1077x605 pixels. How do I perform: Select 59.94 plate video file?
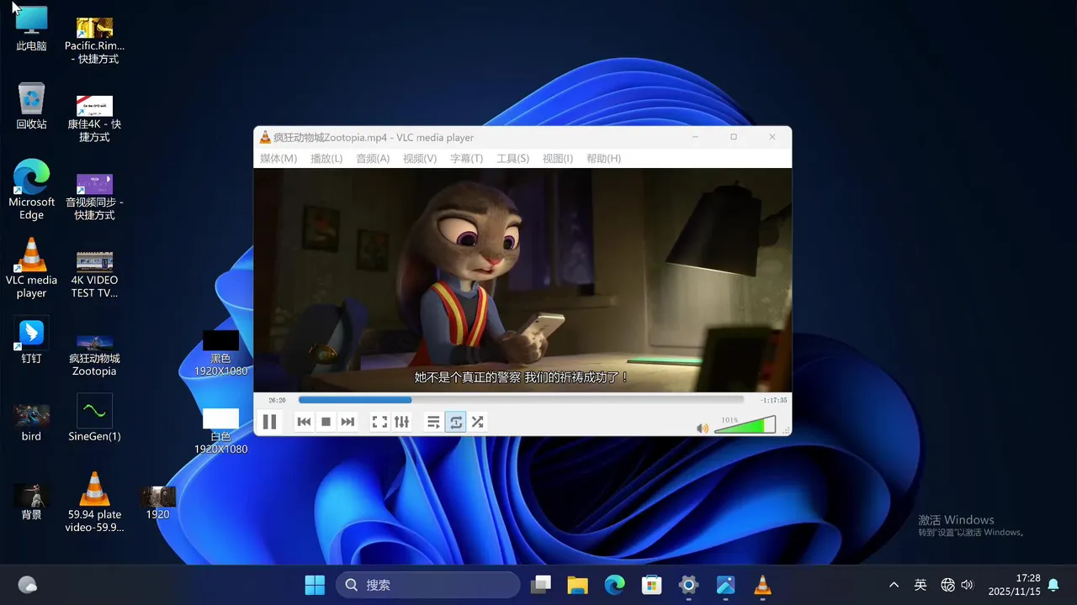pyautogui.click(x=94, y=502)
